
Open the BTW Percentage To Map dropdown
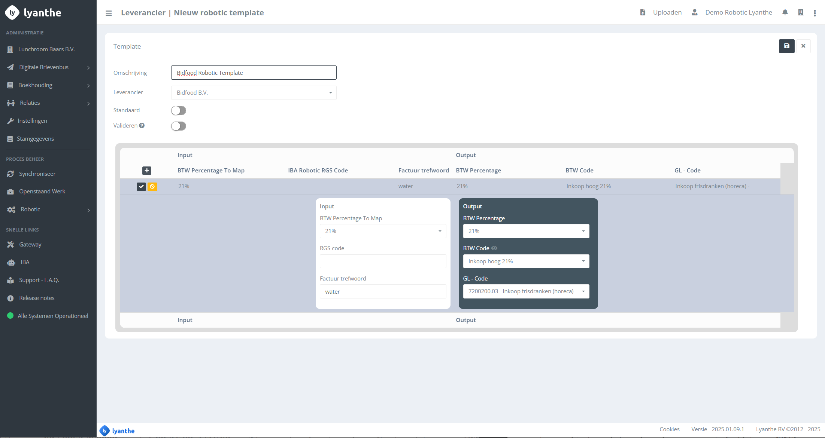(x=383, y=231)
